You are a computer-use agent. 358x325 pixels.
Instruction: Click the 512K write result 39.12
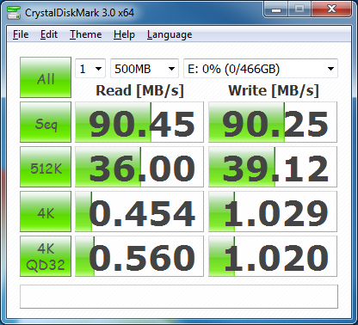(x=273, y=167)
